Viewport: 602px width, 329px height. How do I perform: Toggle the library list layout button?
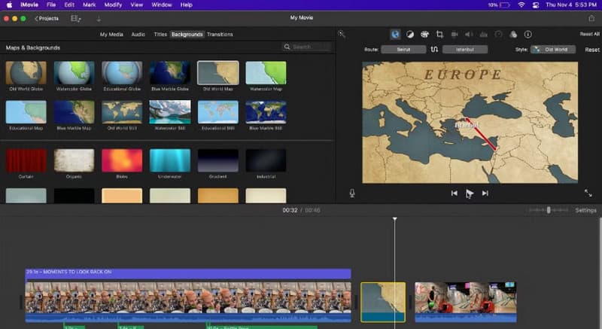point(76,18)
